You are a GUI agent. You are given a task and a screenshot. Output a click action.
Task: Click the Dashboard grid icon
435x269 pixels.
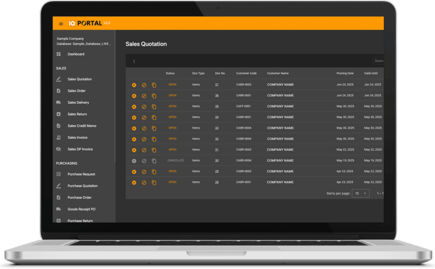[x=59, y=54]
